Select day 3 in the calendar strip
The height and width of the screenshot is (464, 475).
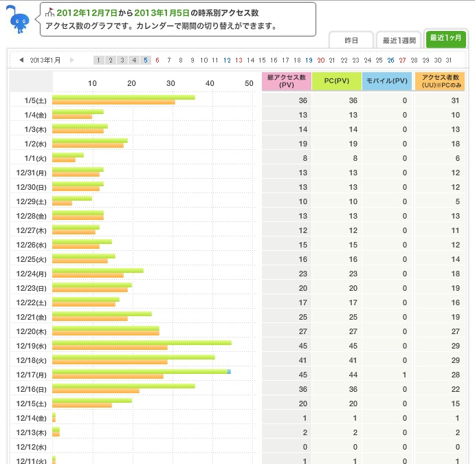tap(122, 60)
